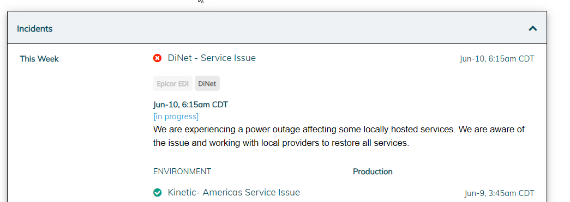
Task: Select the This Week section label
Action: click(39, 59)
